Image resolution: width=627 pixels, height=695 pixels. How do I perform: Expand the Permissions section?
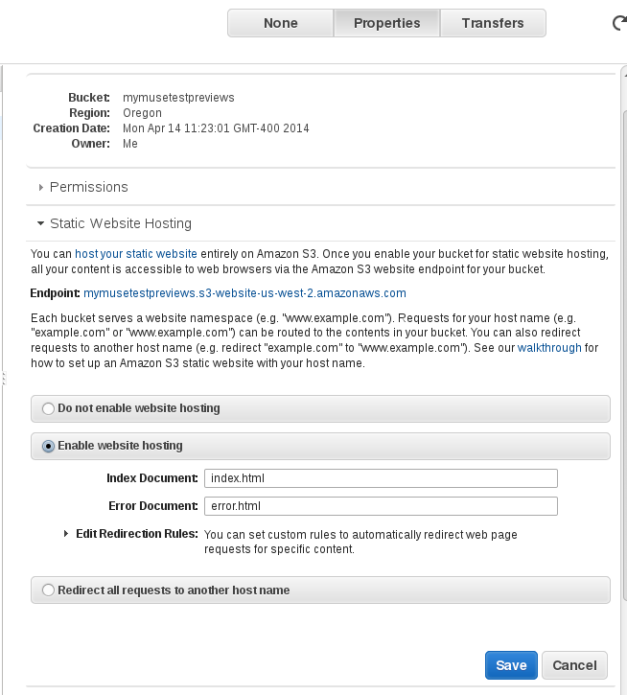pyautogui.click(x=41, y=188)
